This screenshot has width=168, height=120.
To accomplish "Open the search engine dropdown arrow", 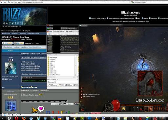I will pos(133,2).
